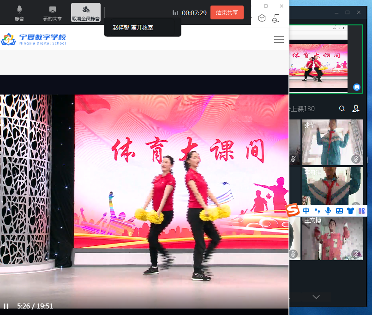The image size is (372, 315).
Task: Click the Sogou input method S logo
Action: point(293,211)
